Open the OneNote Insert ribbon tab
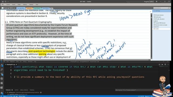Image resolution: width=173 pixels, height=97 pixels. pyautogui.click(x=14, y=5)
